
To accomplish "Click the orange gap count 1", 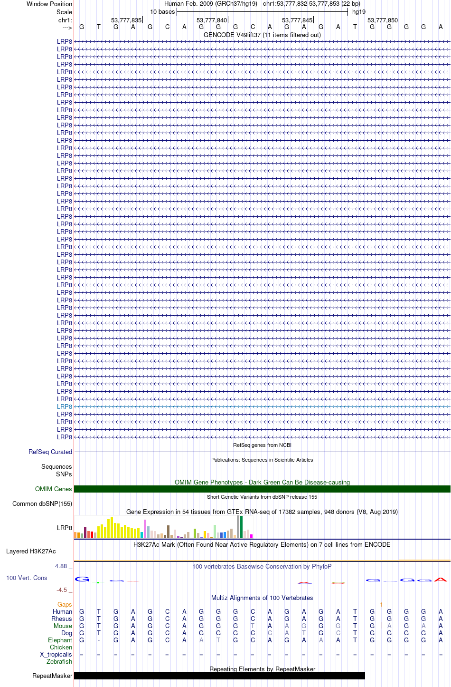I will pos(381,604).
